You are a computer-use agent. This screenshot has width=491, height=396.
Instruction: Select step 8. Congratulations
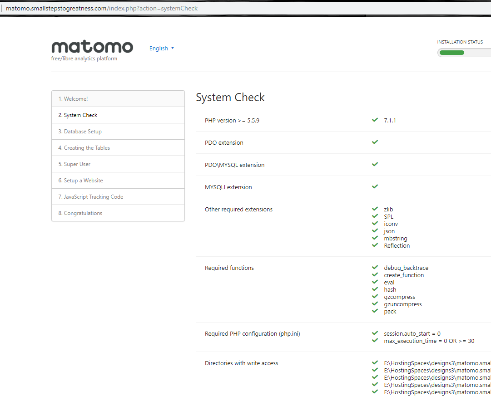tap(118, 213)
